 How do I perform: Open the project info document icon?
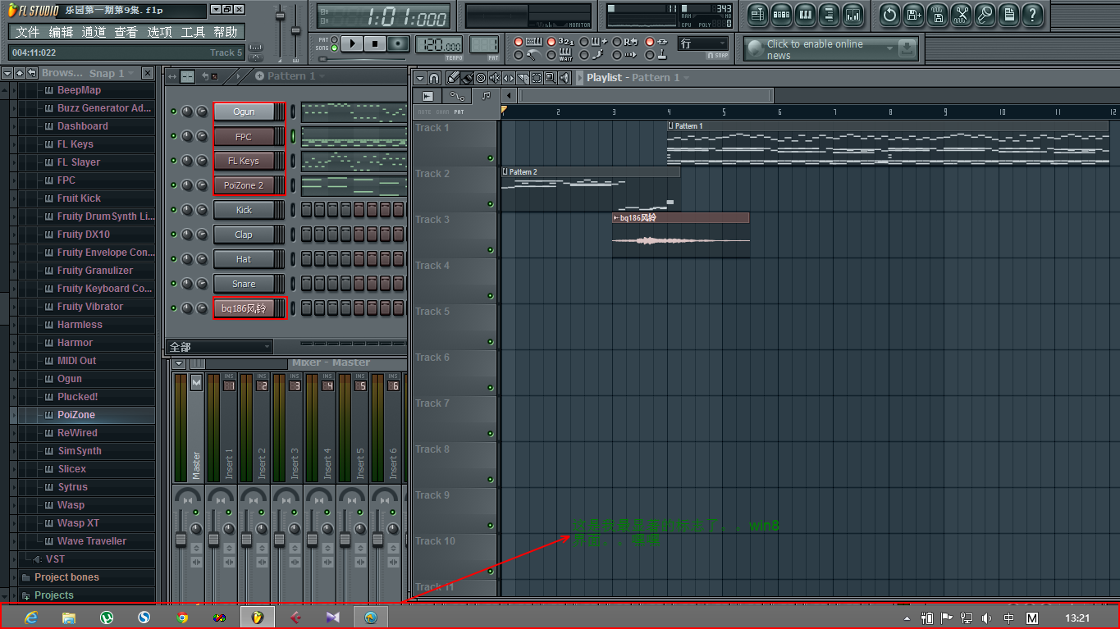pos(1009,14)
